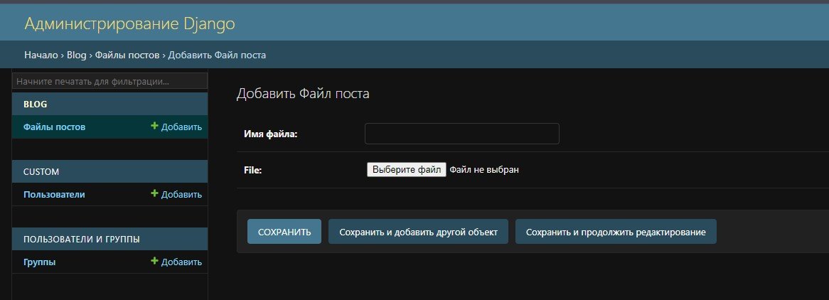The height and width of the screenshot is (300, 829).
Task: Open the CUSTOM app section header
Action: coord(41,172)
